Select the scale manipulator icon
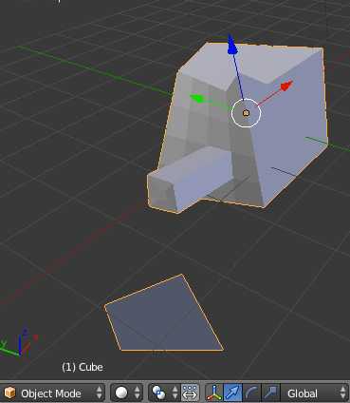Viewport: 350px width, 403px height. pos(271,393)
